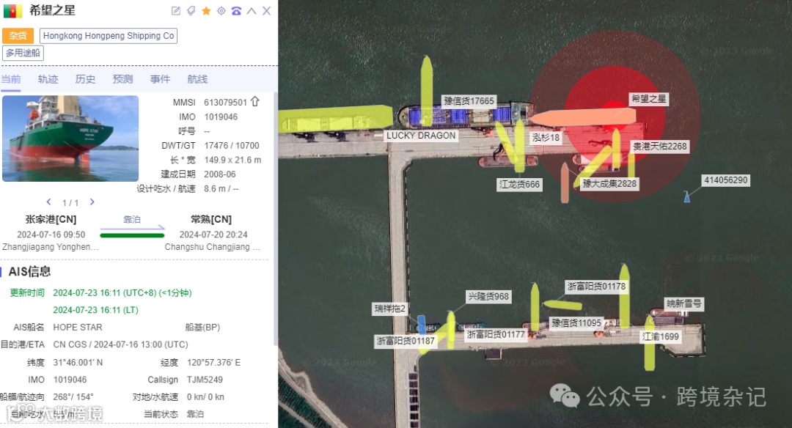
Task: Toggle the orange favorite star icon
Action: [x=206, y=10]
